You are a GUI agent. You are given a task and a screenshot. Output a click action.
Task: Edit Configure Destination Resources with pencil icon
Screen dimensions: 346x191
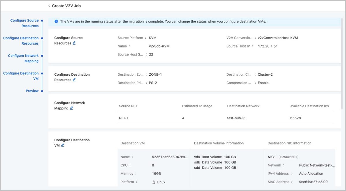tap(74, 80)
